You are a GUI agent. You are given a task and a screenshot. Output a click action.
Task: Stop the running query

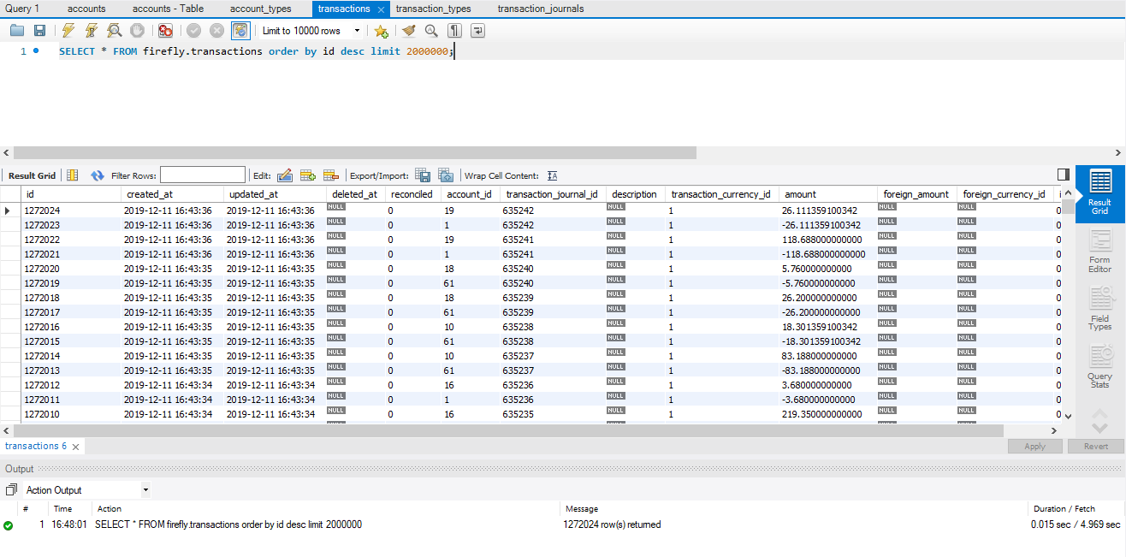tap(137, 31)
